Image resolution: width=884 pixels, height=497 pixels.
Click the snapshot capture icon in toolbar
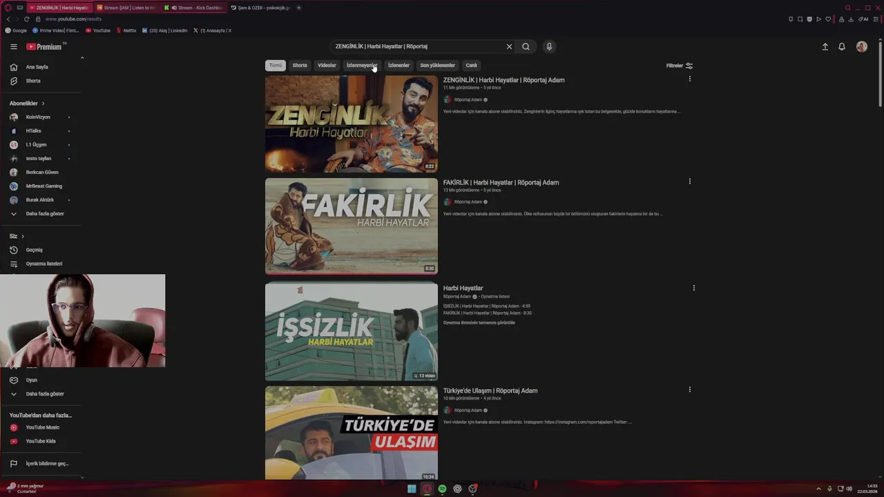coord(800,19)
